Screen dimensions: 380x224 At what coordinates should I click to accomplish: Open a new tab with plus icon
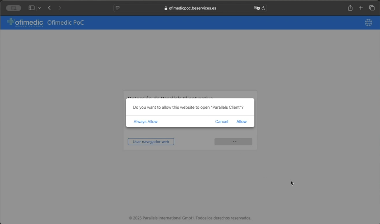click(x=360, y=8)
